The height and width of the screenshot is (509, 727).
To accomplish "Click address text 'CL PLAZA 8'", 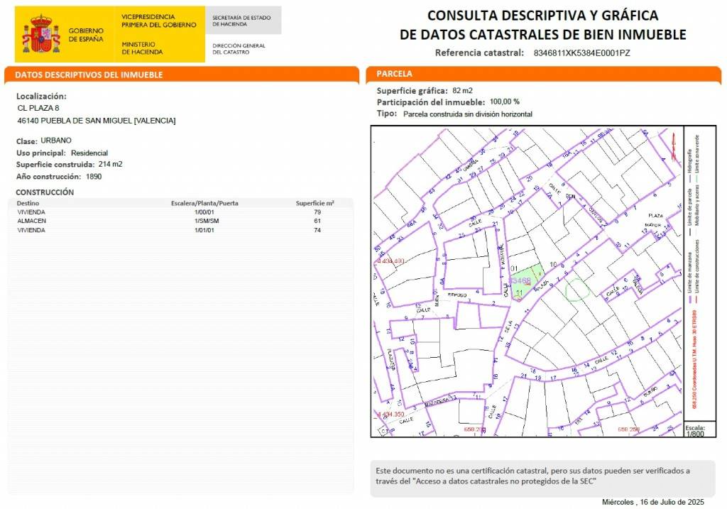I will pos(38,108).
